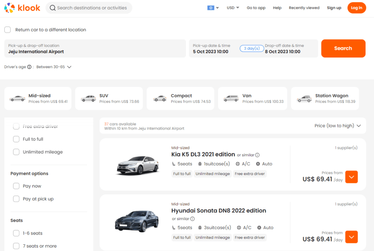Click Kia K5 Unlimited mileage tag
The image size is (374, 251).
pos(213,174)
